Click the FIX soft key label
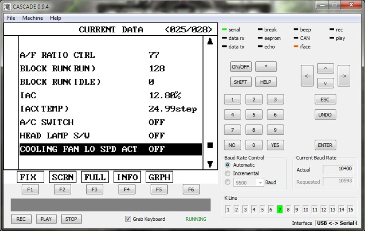 (x=30, y=177)
